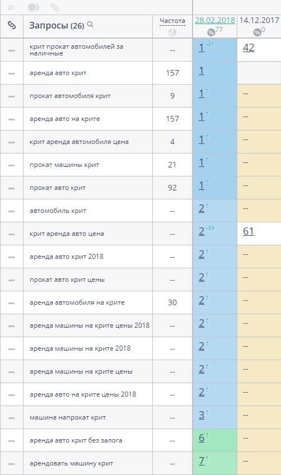Screen dimensions: 281x475
Task: Open position 61 link for крит аренда авто цена
Action: coord(249,231)
